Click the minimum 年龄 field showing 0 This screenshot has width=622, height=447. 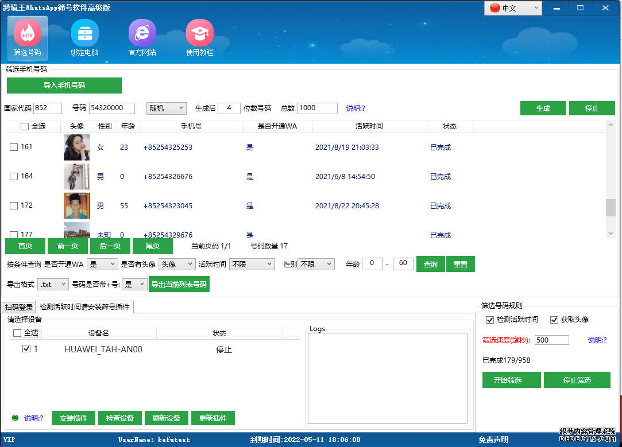[x=372, y=263]
